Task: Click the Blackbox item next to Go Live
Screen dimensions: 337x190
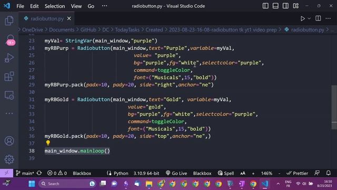Action: tap(202, 173)
